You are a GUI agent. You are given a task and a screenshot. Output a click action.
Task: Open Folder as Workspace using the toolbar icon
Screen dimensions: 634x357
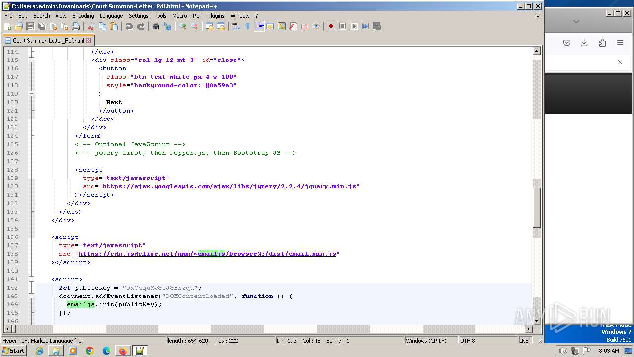coord(304,26)
